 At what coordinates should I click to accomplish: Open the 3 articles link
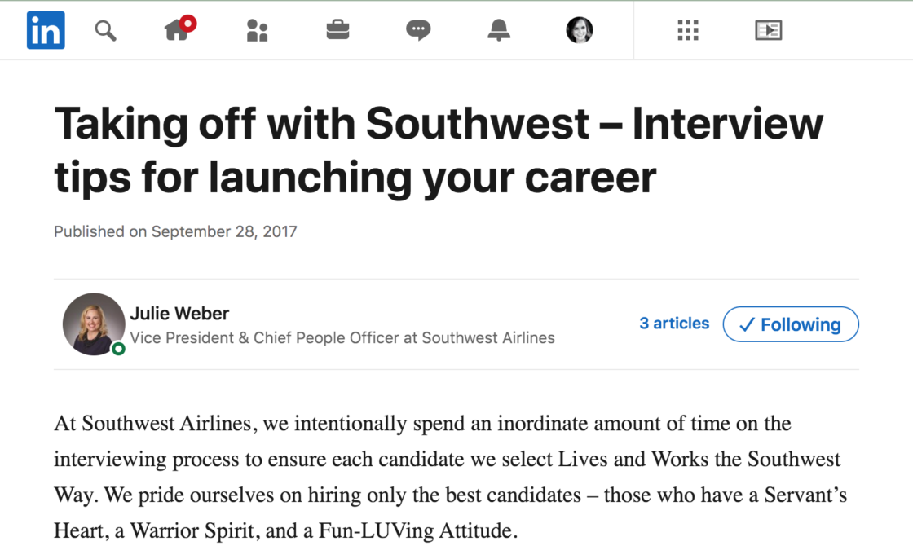click(x=674, y=324)
